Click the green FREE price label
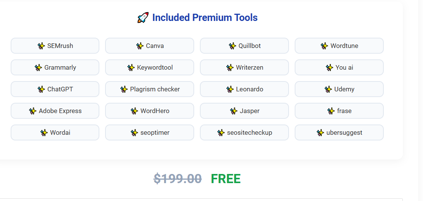This screenshot has width=423, height=201. point(226,179)
